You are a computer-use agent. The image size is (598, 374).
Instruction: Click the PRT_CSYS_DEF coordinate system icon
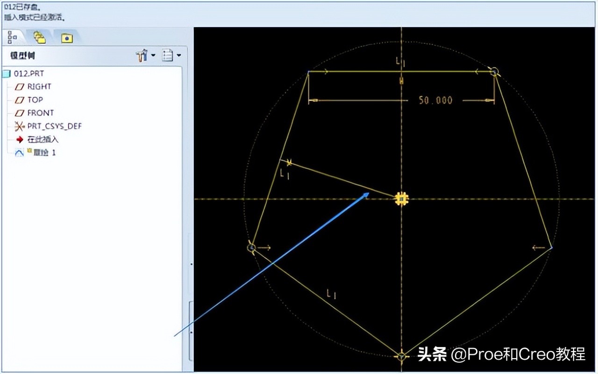tap(19, 126)
